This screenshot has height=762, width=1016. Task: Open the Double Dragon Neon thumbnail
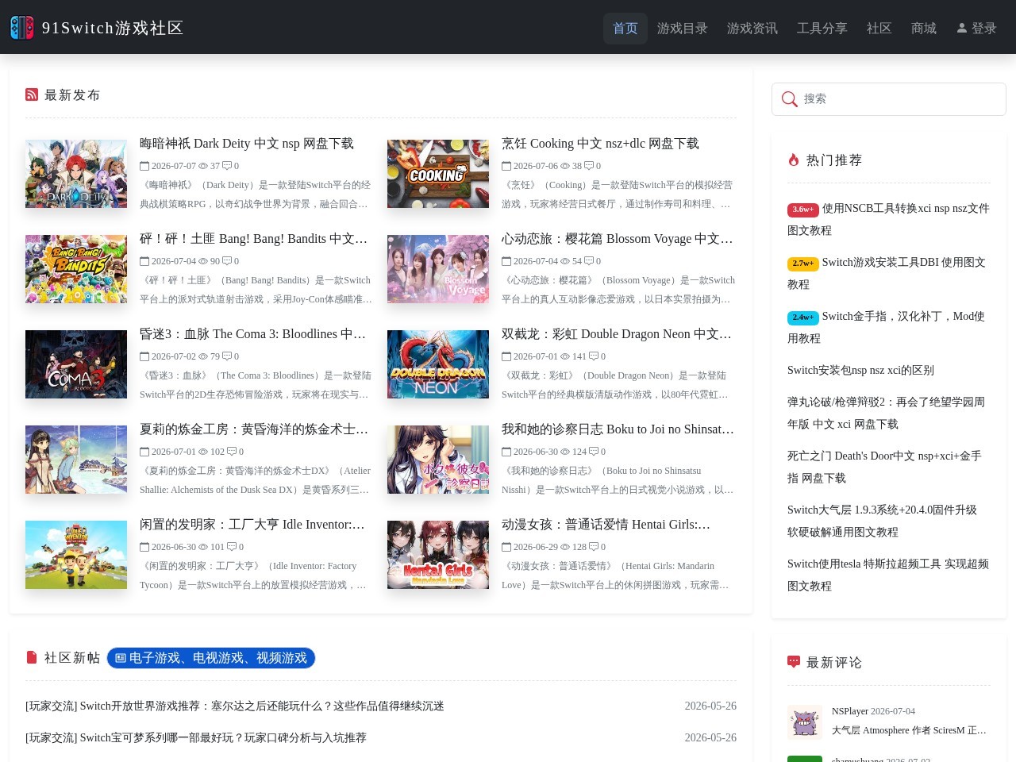(438, 364)
